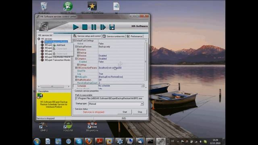
Task: Open the IBExpertLive desktop shortcut
Action: [92, 126]
